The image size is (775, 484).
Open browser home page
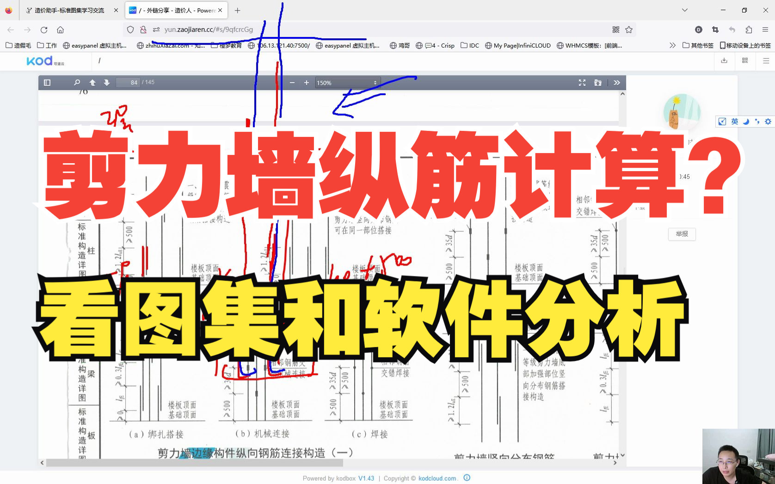click(60, 30)
